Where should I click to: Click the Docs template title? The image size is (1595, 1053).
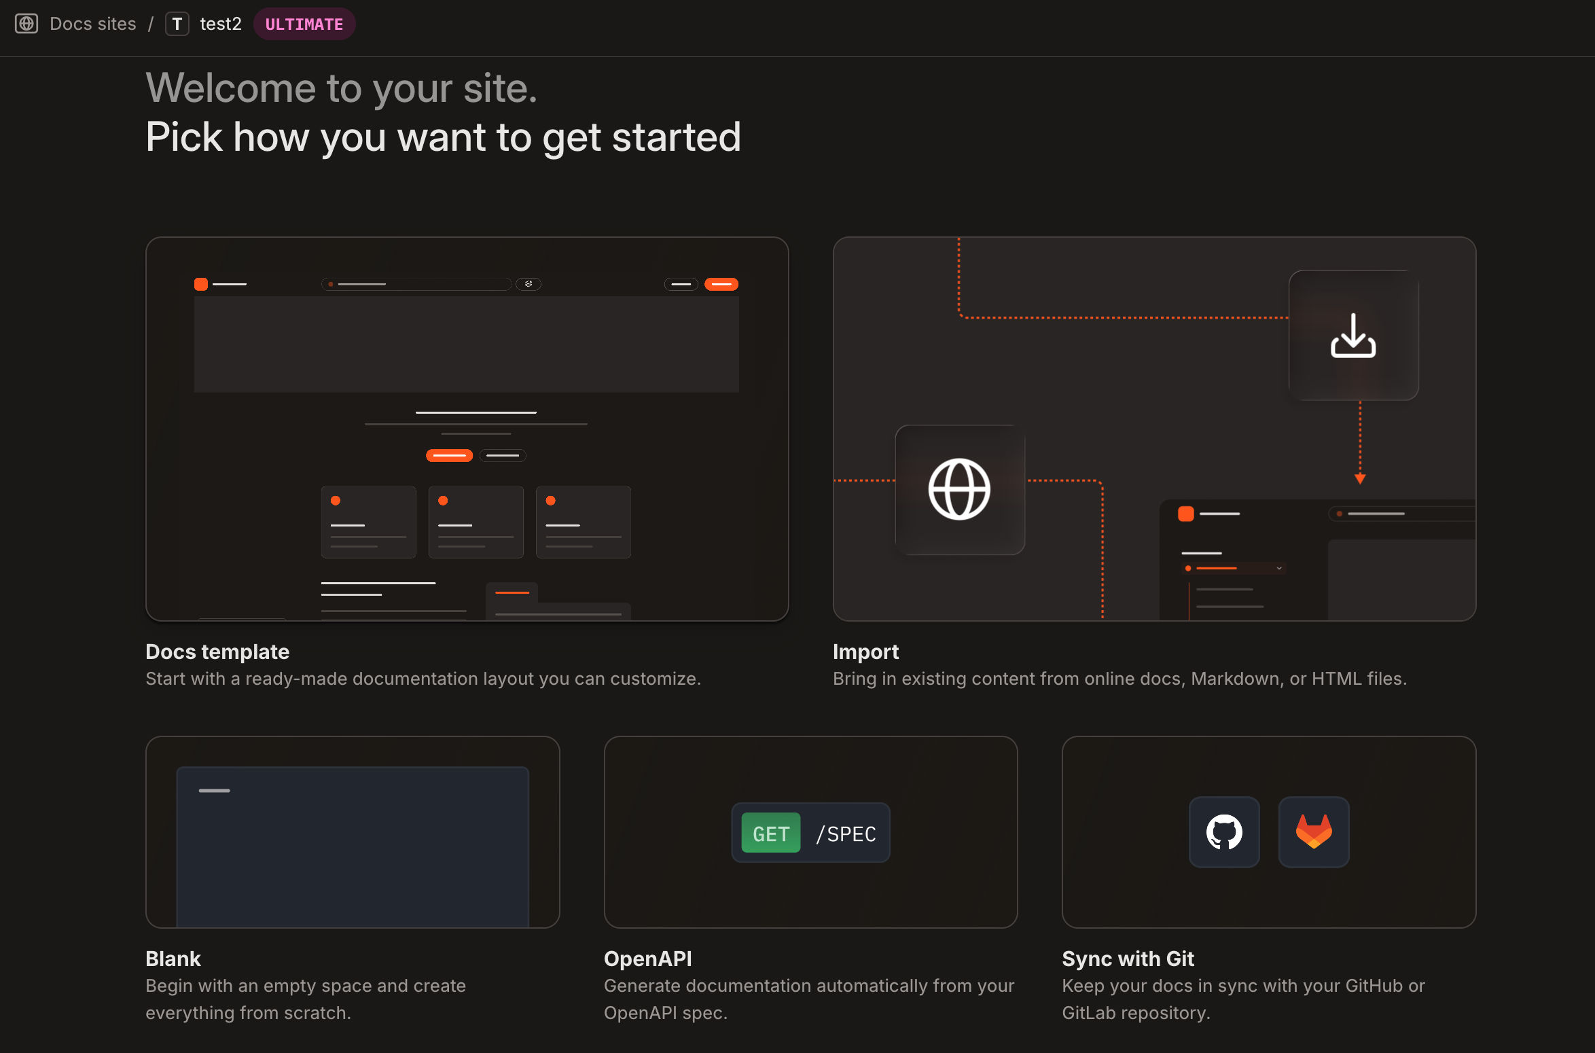[x=217, y=652]
